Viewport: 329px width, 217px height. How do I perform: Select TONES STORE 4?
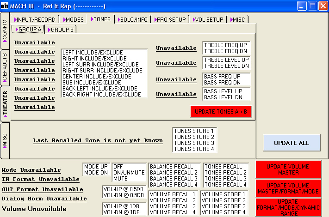pos(194,149)
